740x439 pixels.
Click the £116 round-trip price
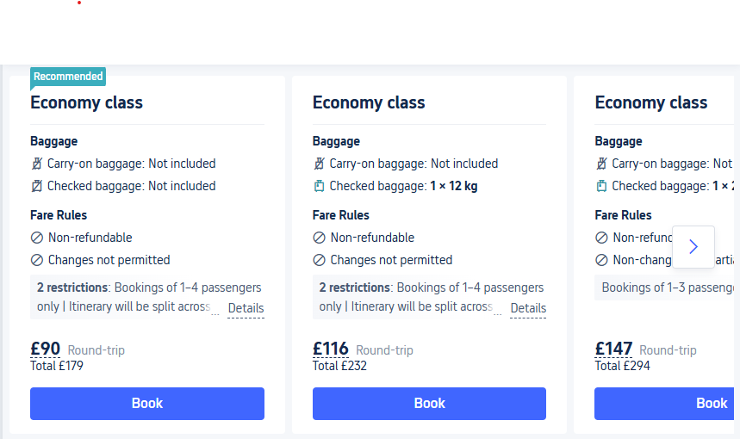331,349
